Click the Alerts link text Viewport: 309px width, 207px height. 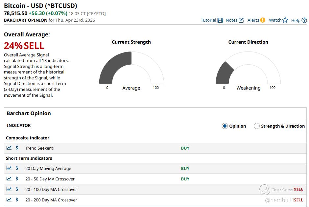(253, 20)
